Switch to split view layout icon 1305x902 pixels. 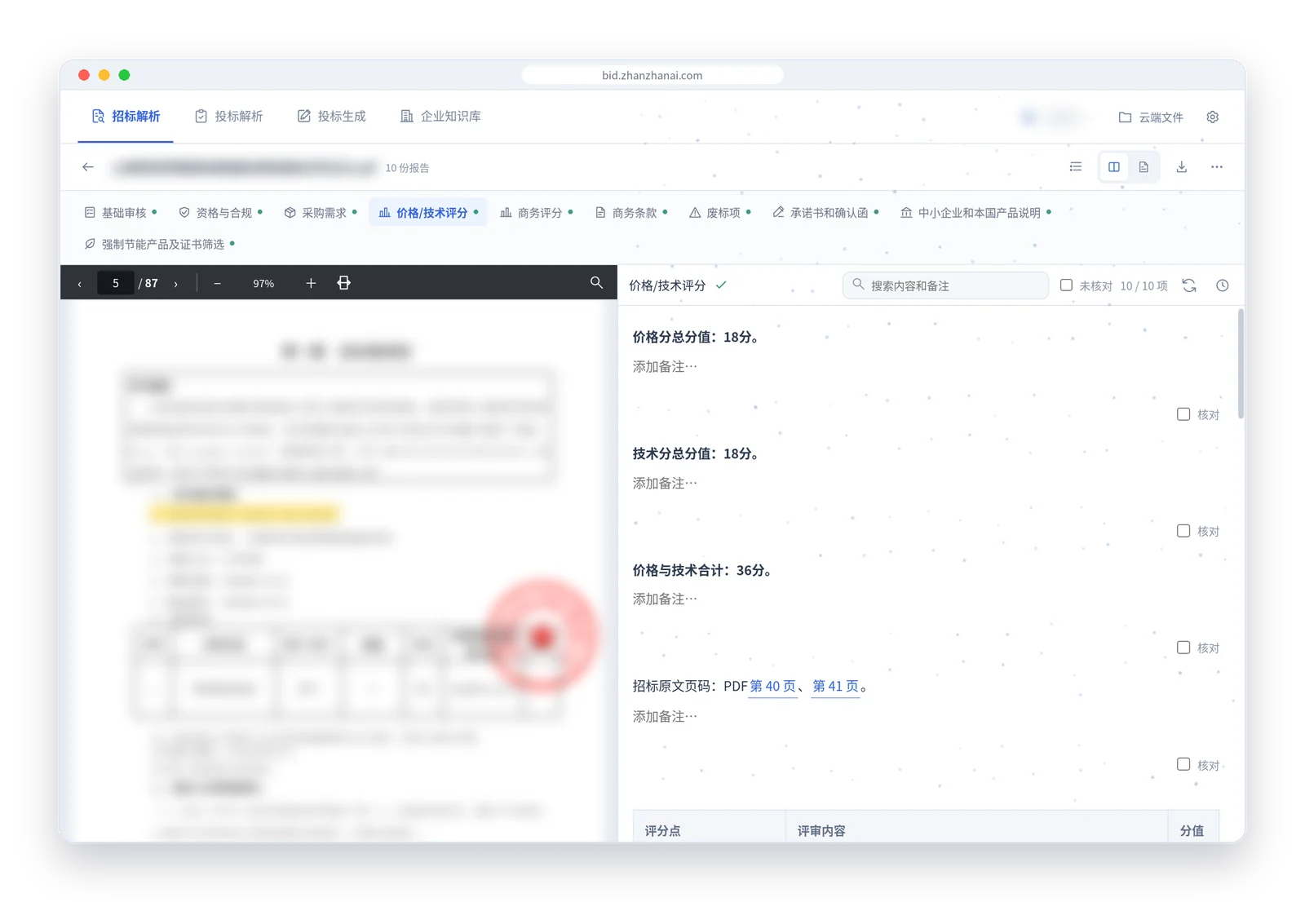[x=1114, y=167]
